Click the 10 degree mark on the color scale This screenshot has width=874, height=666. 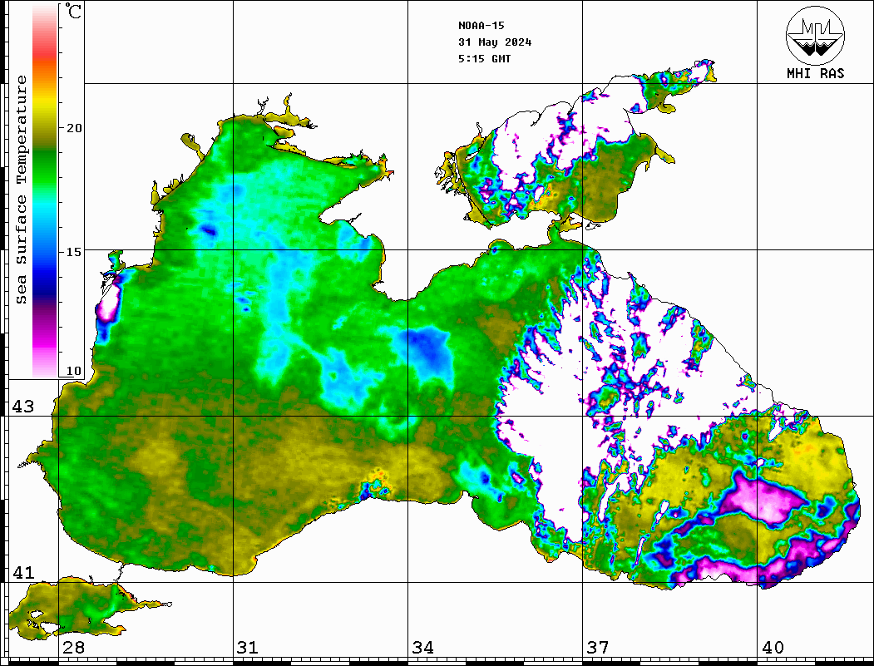tap(74, 371)
